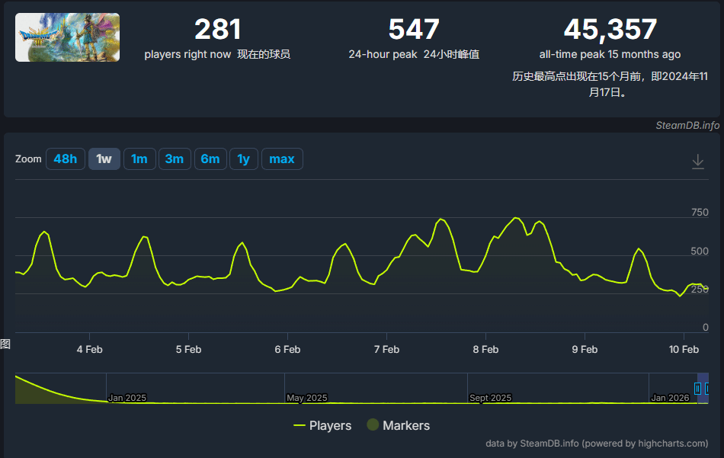Click the all-time peak 45,357 figure
724x458 pixels.
click(610, 29)
